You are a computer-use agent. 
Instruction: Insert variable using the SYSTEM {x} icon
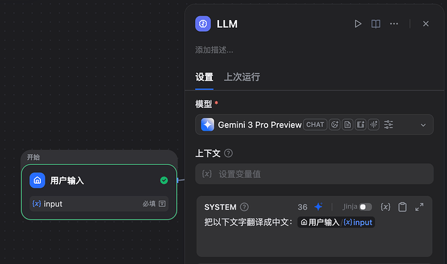click(x=385, y=207)
